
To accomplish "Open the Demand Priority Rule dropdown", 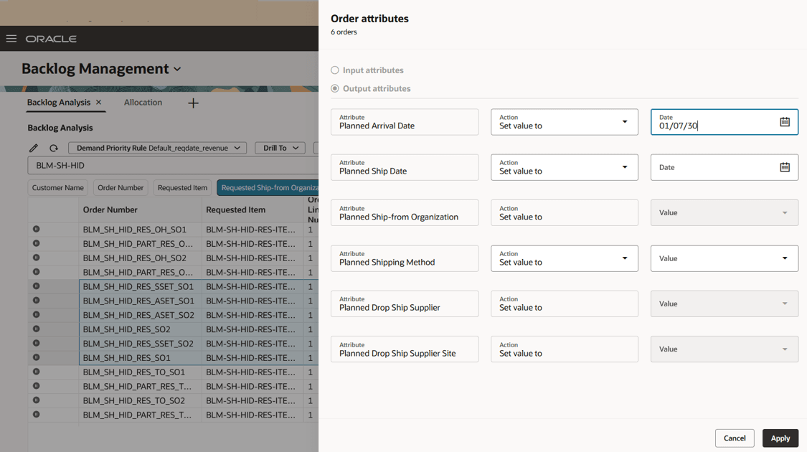I will click(x=158, y=149).
